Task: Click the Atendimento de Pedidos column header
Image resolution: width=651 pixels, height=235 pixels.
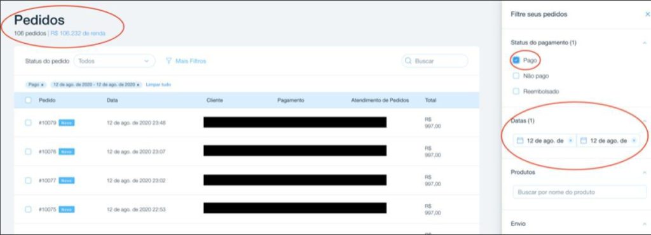Action: pyautogui.click(x=380, y=100)
